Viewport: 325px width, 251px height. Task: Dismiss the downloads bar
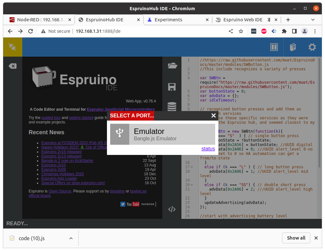coord(316,238)
